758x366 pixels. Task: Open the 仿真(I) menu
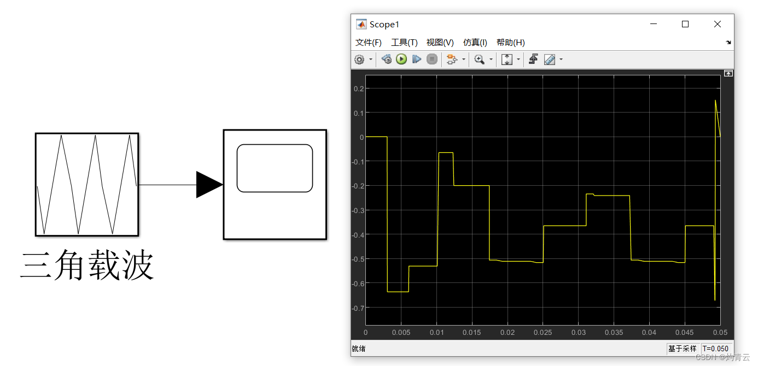(475, 43)
